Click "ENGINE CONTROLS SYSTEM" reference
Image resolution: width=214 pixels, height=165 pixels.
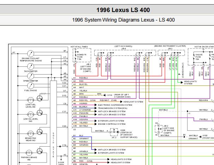[112, 124]
